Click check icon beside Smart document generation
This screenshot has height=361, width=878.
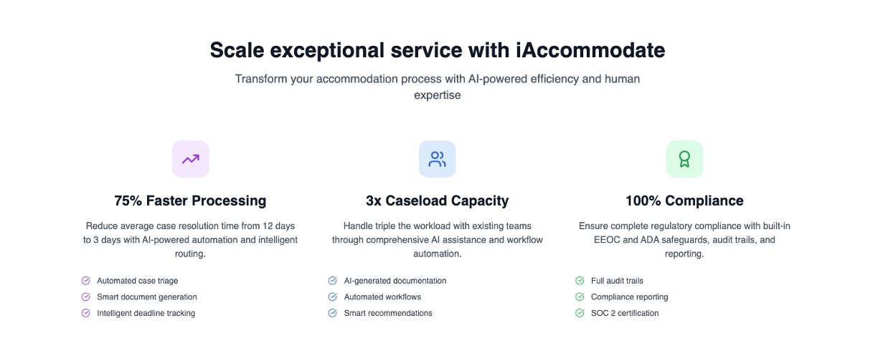click(86, 297)
